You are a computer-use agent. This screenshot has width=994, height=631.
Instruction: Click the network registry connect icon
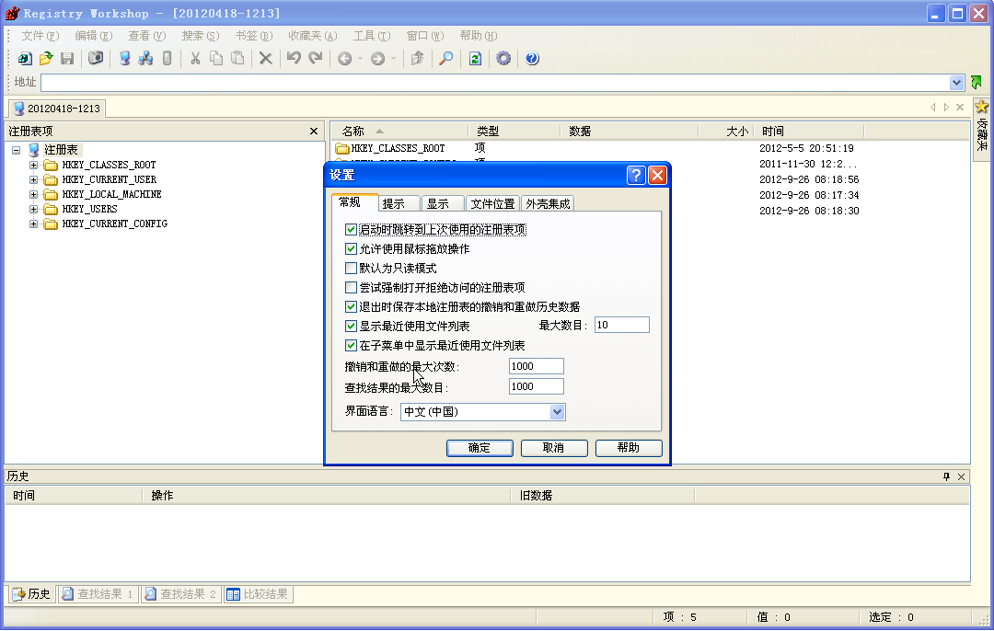tap(145, 59)
